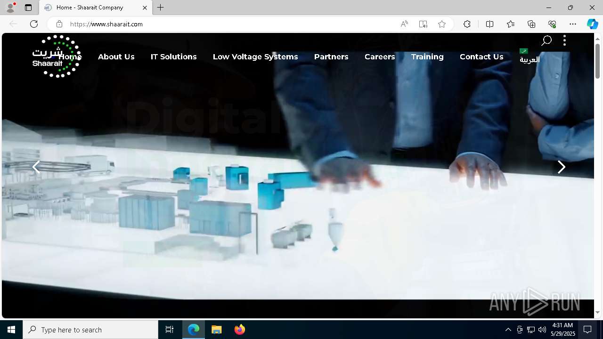The height and width of the screenshot is (339, 603).
Task: Click the taskbar search box
Action: point(90,330)
